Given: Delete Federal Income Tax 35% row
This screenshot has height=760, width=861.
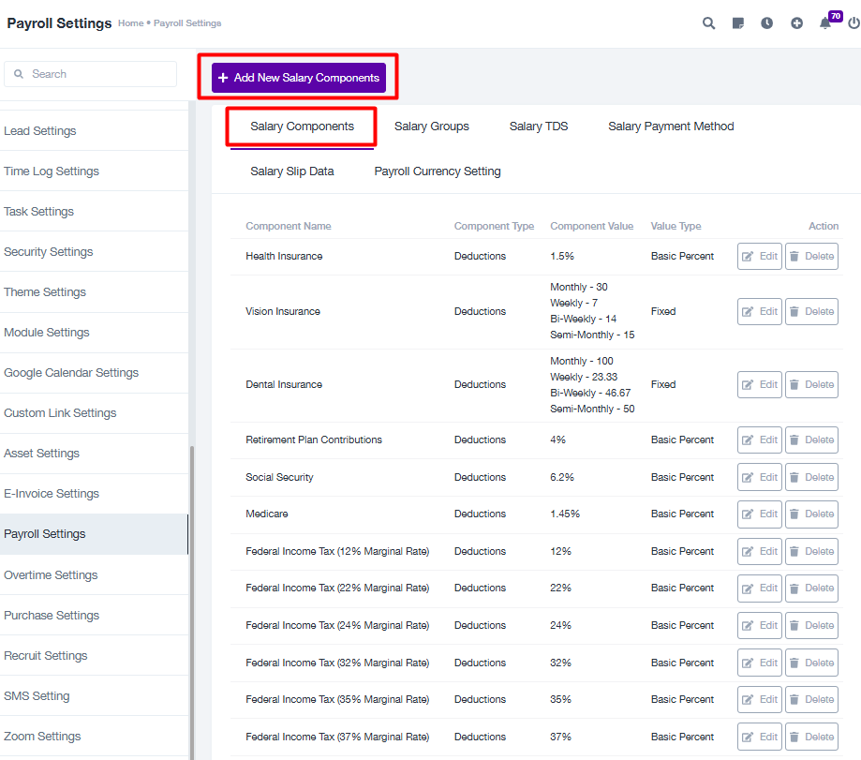Looking at the screenshot, I should [811, 700].
